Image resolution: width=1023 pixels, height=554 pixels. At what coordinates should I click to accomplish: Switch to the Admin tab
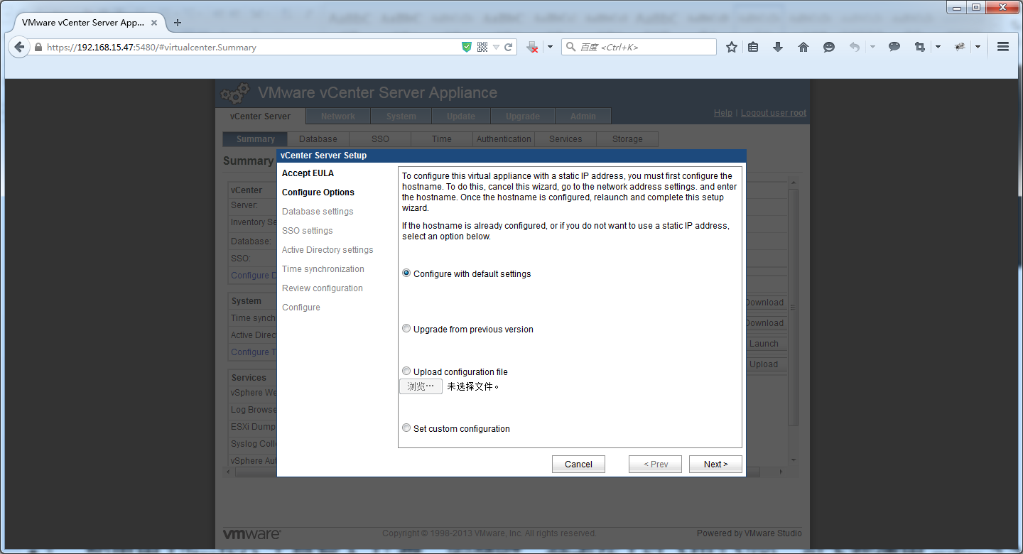(583, 116)
